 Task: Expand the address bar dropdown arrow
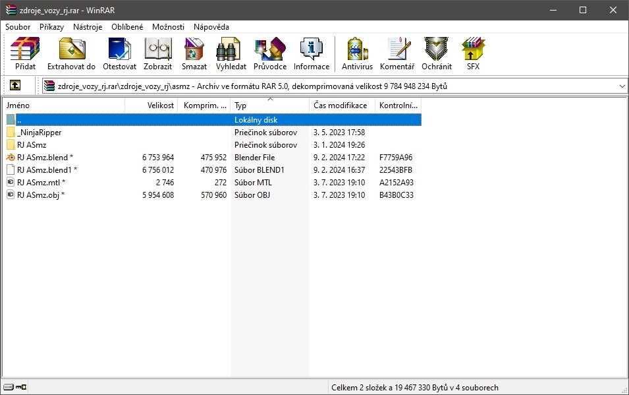coord(622,86)
